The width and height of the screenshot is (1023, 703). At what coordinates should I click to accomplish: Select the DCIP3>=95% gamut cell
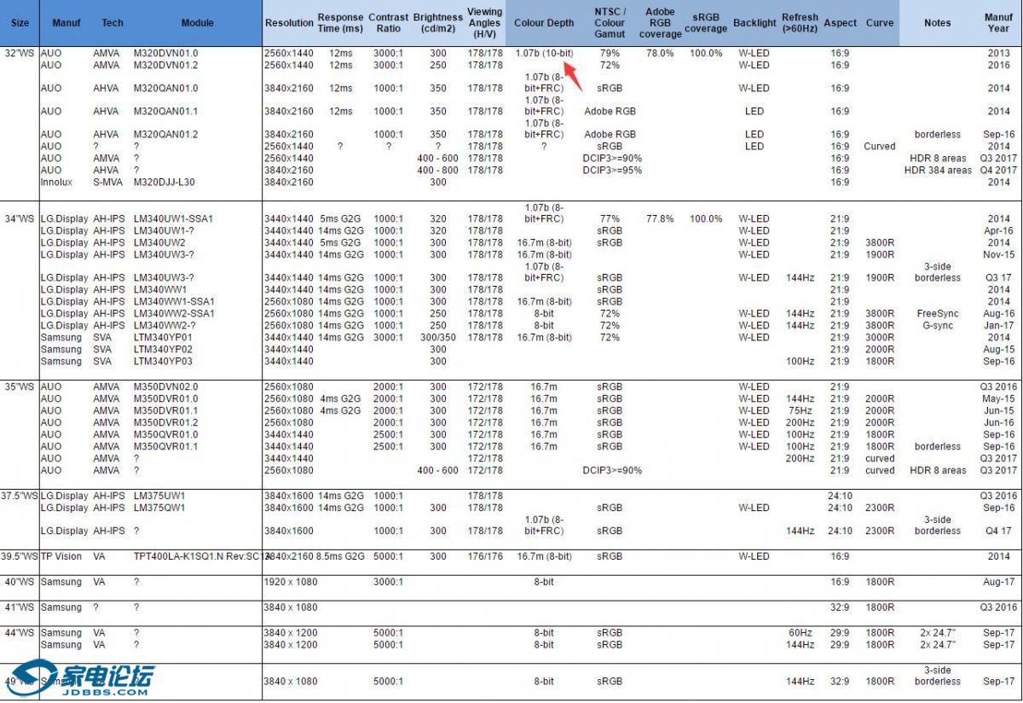(x=612, y=170)
